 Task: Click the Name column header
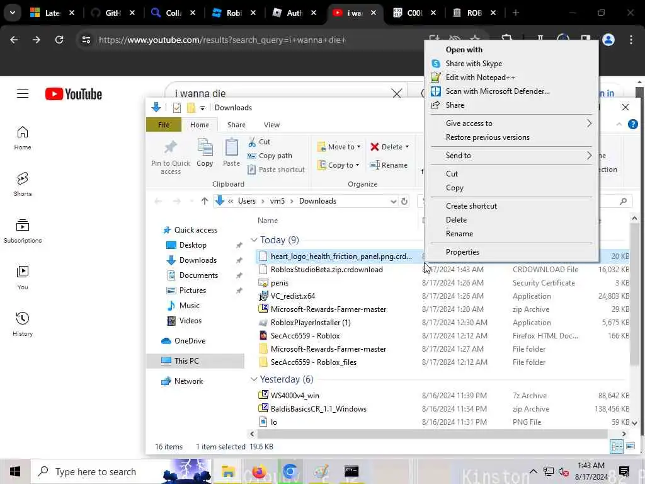click(x=267, y=220)
